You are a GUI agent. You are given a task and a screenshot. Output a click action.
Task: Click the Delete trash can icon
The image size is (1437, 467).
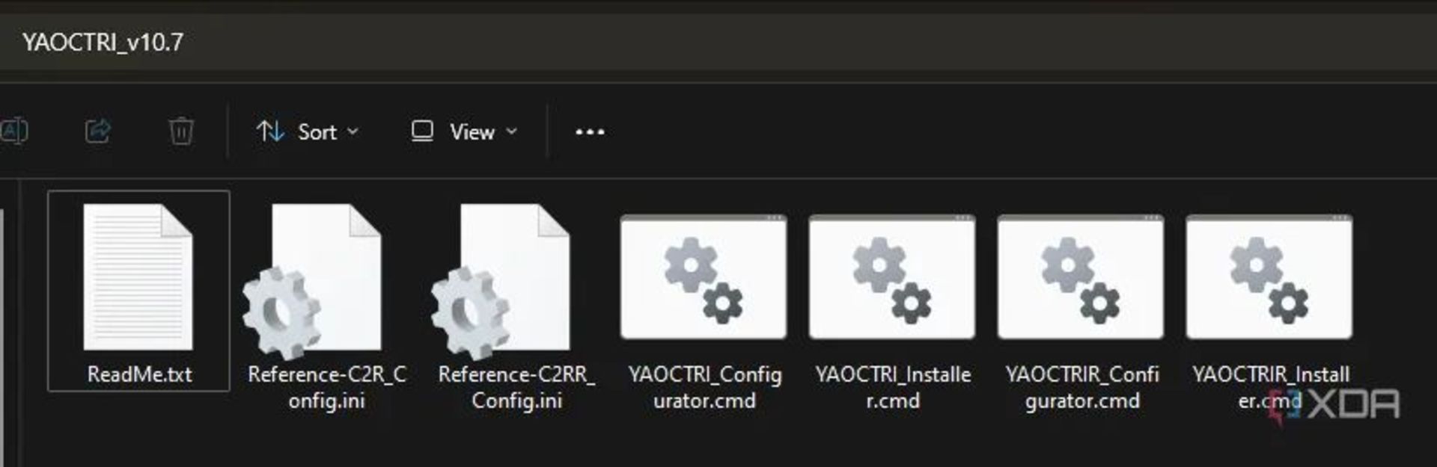coord(181,132)
